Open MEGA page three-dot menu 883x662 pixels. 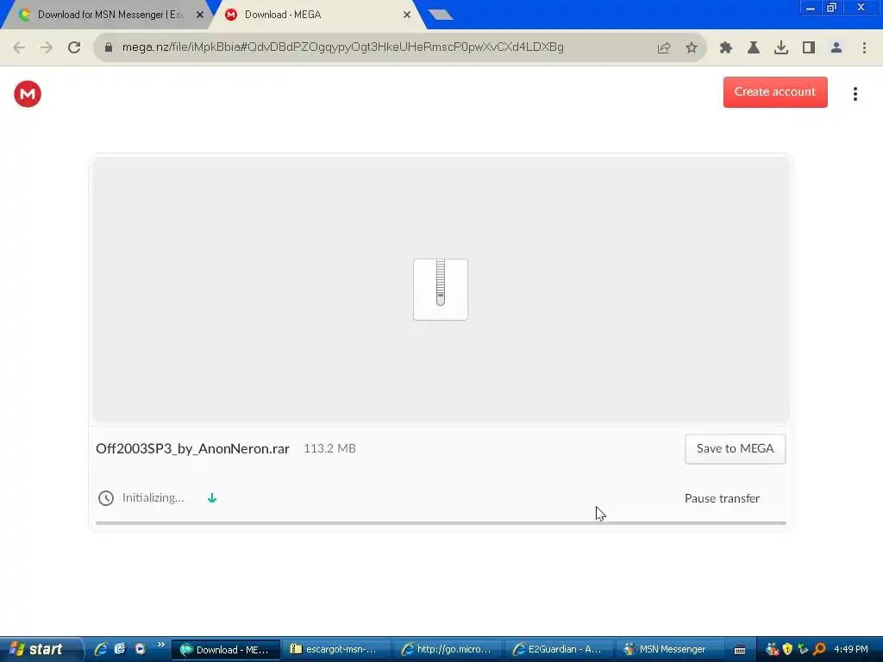[855, 94]
